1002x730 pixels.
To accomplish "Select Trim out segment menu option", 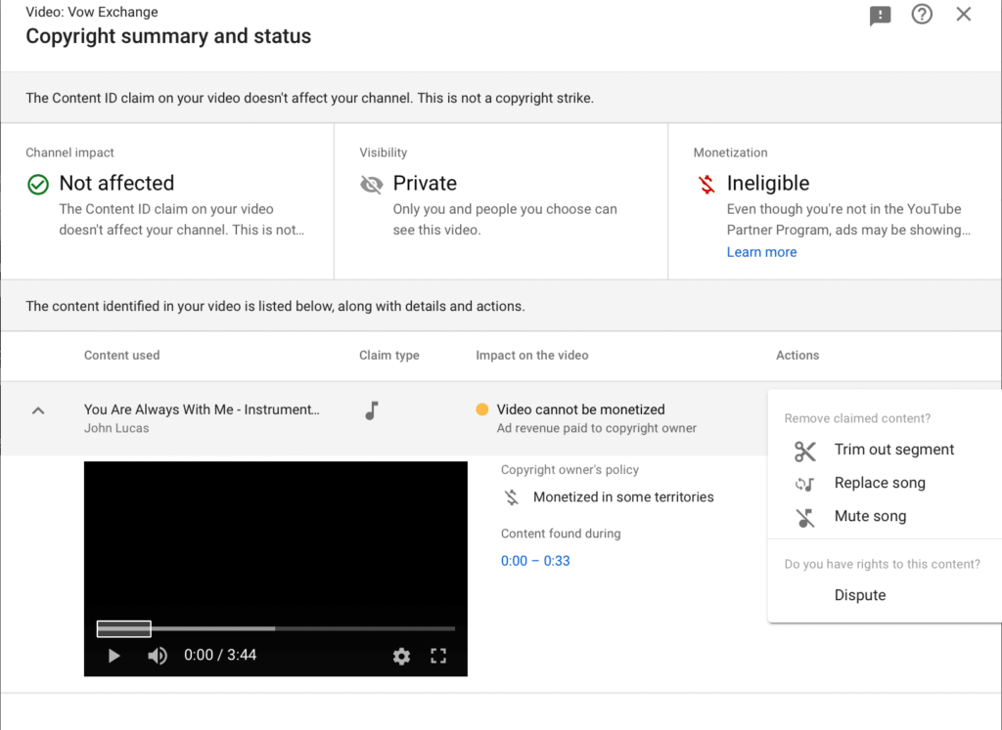I will 893,451.
